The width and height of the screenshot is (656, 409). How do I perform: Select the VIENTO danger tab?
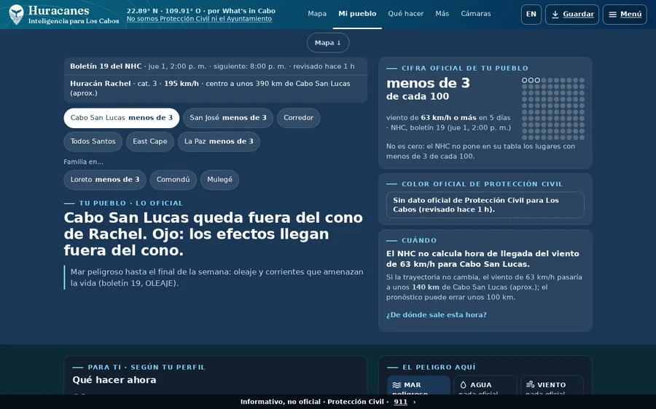pyautogui.click(x=552, y=385)
